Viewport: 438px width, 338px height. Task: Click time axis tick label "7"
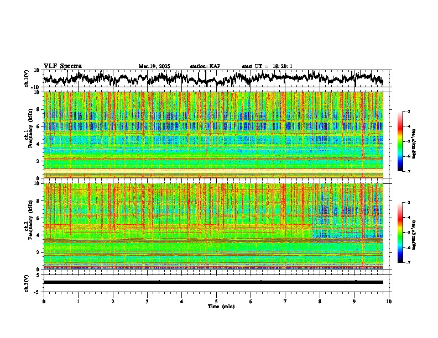[x=285, y=302]
